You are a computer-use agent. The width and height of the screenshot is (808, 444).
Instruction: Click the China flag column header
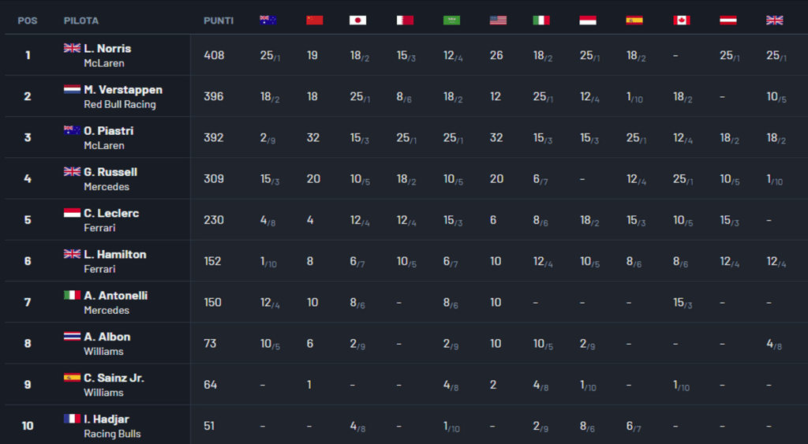point(314,21)
